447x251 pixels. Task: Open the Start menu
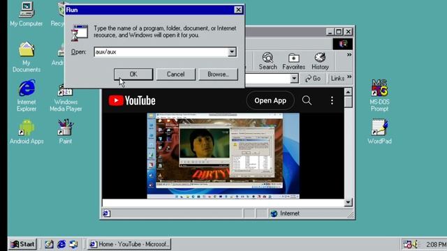point(23,244)
